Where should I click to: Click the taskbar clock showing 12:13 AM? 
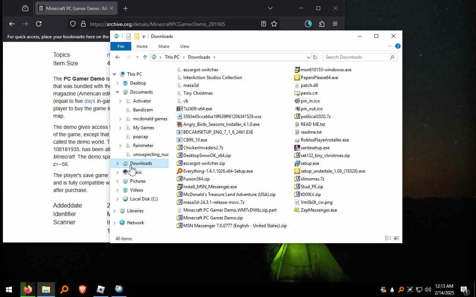coord(444,289)
